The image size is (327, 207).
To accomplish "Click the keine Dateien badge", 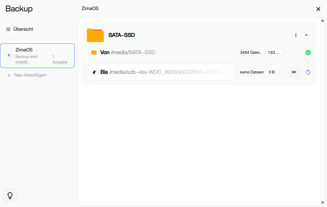I will [x=252, y=72].
